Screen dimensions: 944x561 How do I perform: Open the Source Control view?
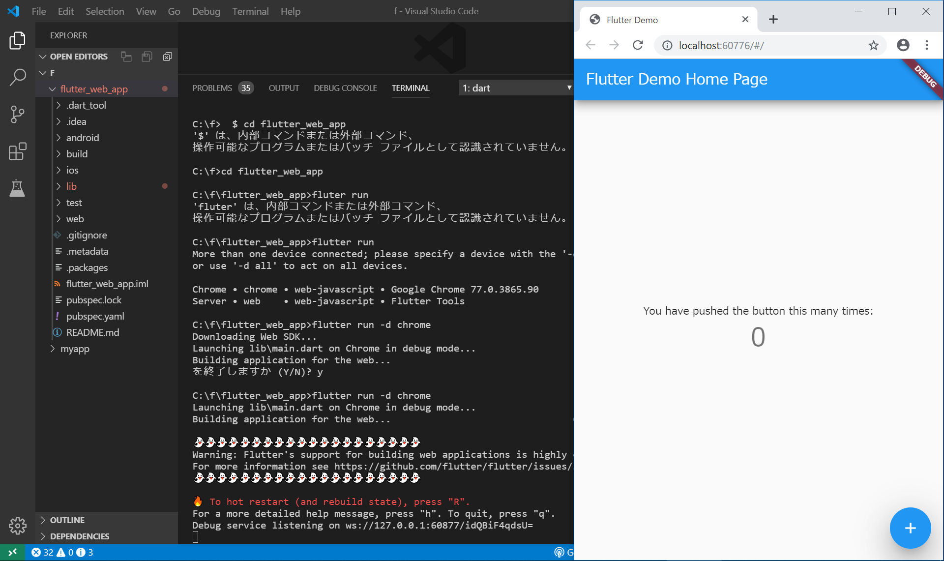(18, 114)
